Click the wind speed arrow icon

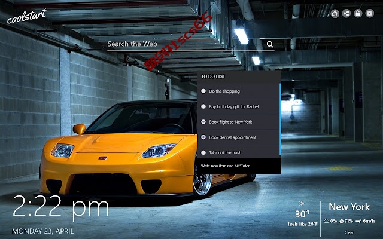[358, 221]
